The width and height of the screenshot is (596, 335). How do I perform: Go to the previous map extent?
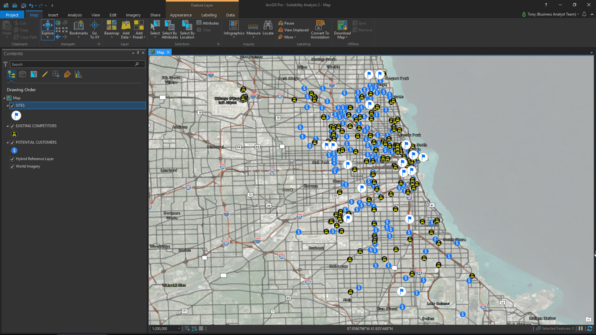[x=58, y=37]
